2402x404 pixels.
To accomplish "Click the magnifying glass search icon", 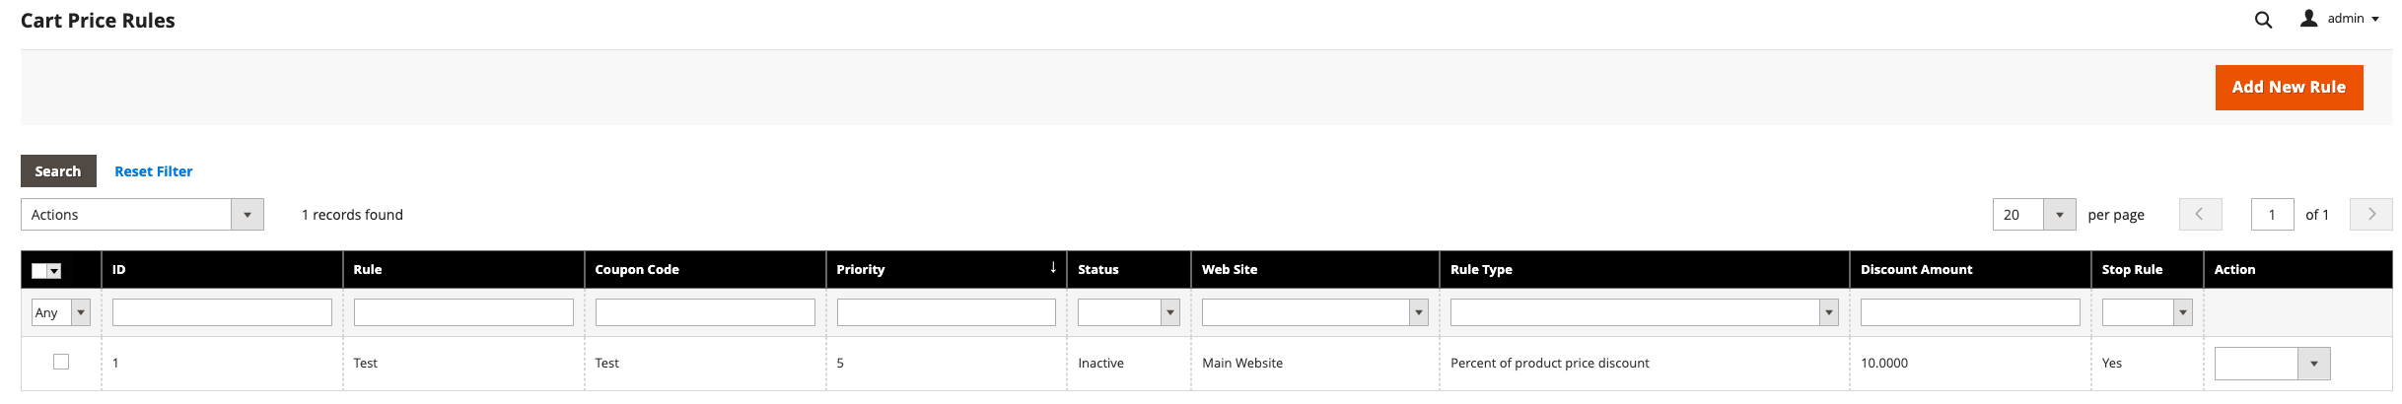I will click(2263, 20).
